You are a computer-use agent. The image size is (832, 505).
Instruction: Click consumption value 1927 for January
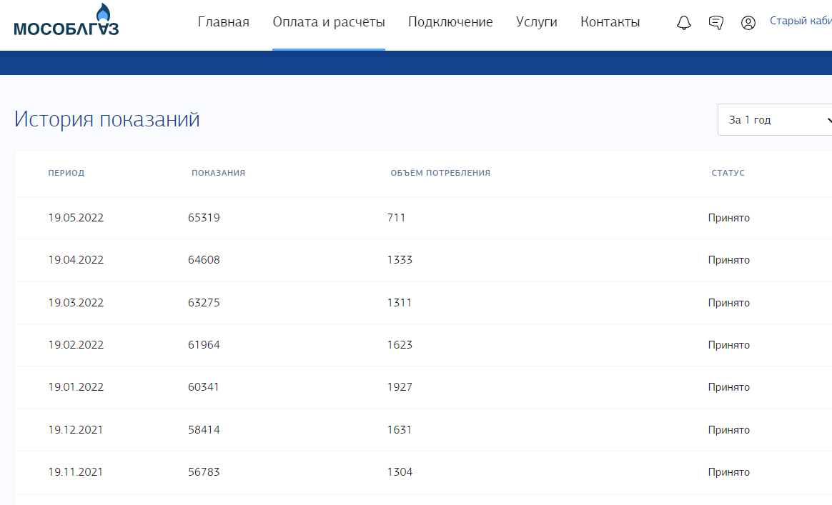[x=400, y=387]
